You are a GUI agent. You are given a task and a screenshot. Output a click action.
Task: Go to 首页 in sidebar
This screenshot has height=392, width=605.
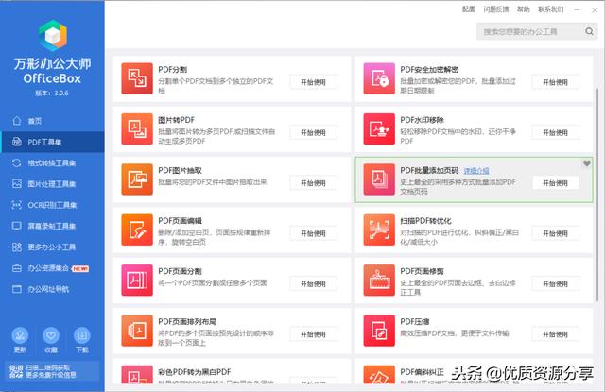[x=52, y=121]
